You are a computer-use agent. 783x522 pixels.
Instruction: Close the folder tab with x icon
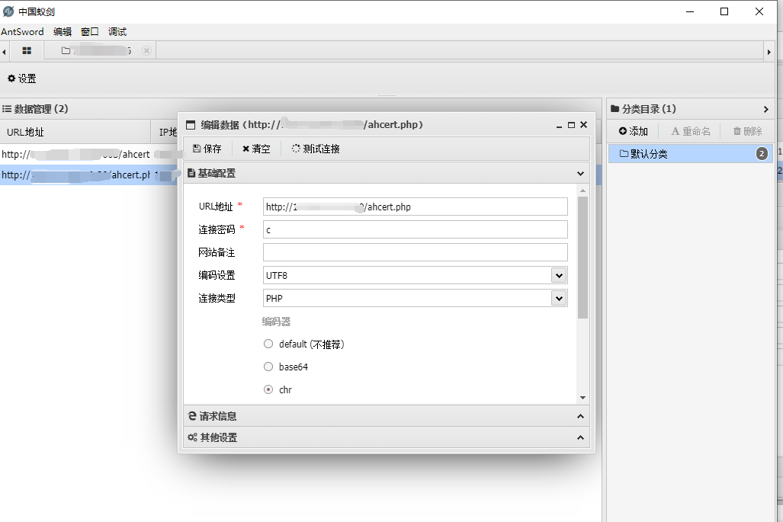(x=146, y=51)
